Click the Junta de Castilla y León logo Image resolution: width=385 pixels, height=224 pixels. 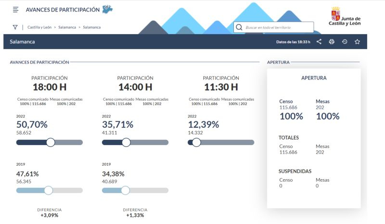coord(345,17)
